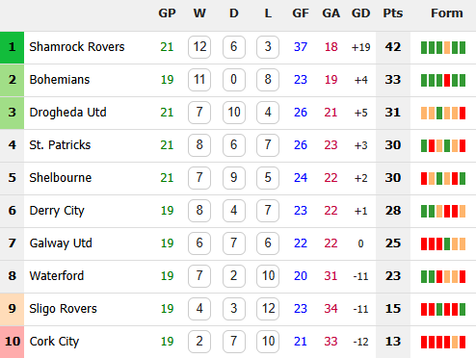Click Shamrock Rovers orange draw form bar

click(447, 47)
